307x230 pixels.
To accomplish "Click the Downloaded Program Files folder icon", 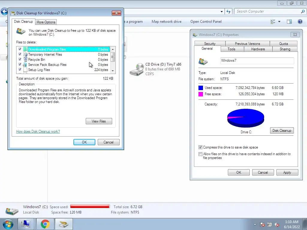I will point(25,49).
